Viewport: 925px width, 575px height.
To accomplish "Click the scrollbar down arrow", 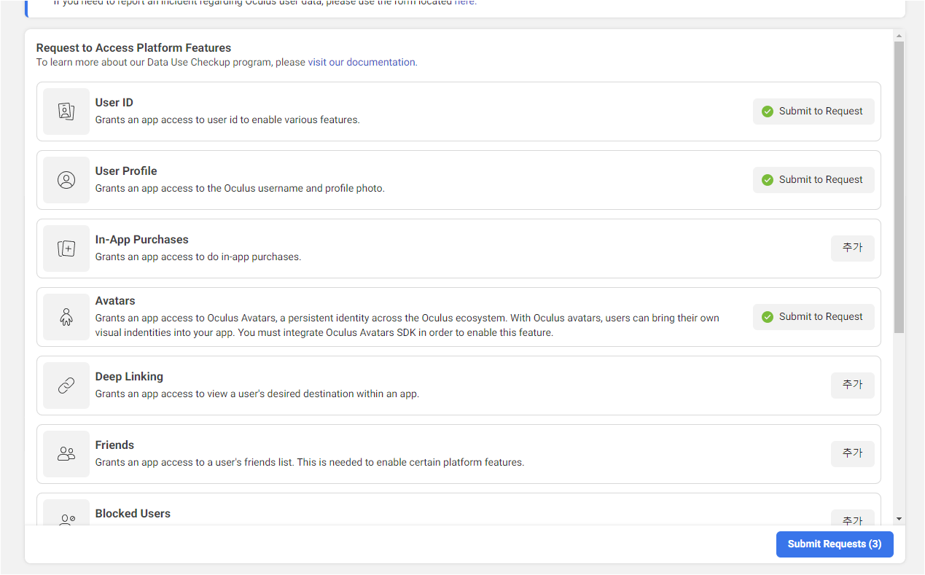I will [x=899, y=519].
